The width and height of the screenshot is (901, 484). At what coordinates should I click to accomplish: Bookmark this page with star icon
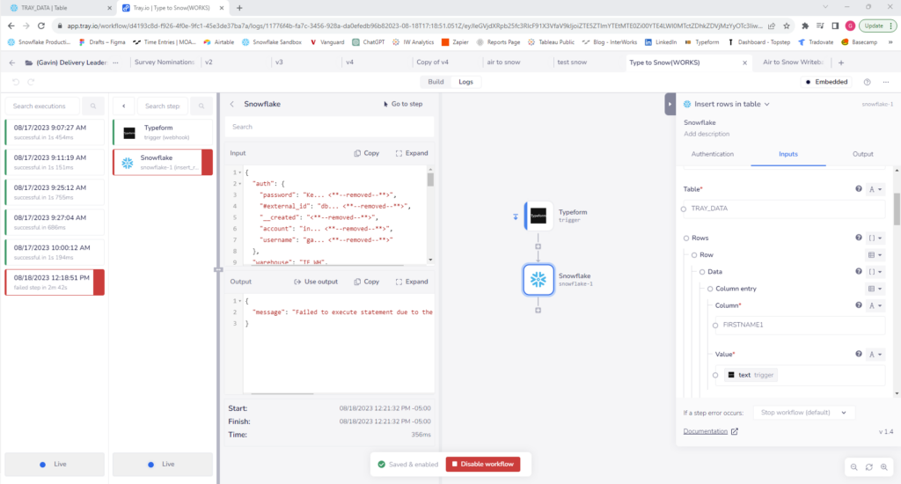[x=787, y=26]
